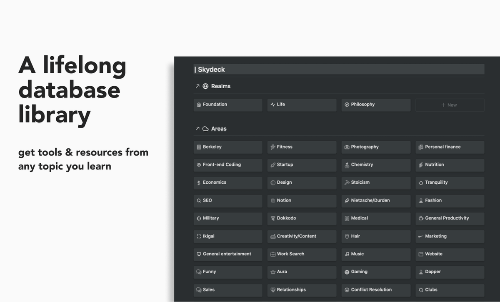Click the Realms section heading text
This screenshot has height=302, width=500.
pyautogui.click(x=221, y=86)
